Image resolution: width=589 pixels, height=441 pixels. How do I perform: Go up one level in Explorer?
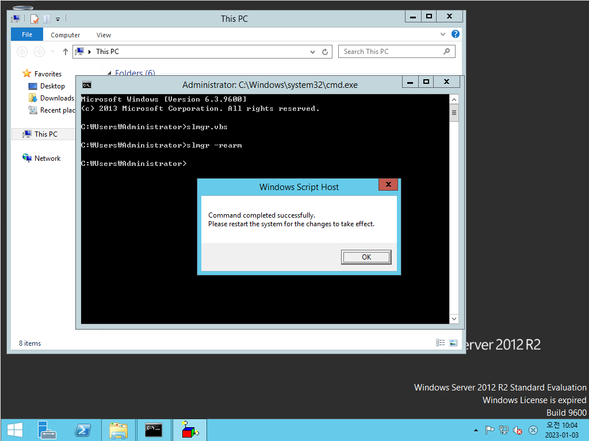point(66,51)
